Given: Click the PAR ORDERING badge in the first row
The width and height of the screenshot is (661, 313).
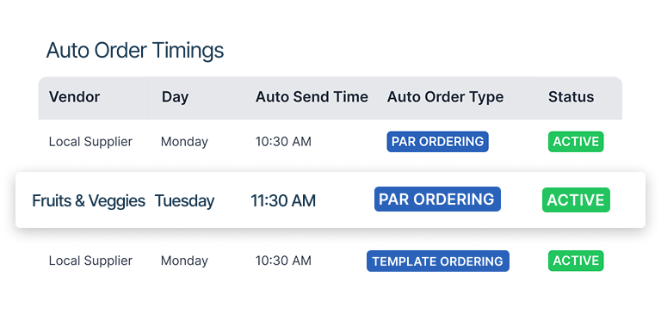Looking at the screenshot, I should click(437, 142).
